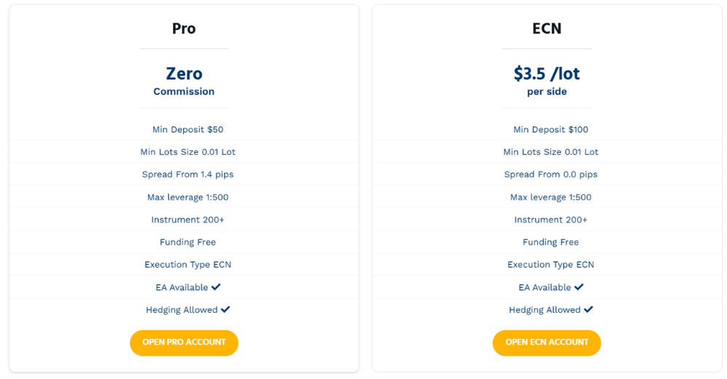The width and height of the screenshot is (727, 379).
Task: Click the $3.5 /lot price text
Action: pyautogui.click(x=547, y=74)
